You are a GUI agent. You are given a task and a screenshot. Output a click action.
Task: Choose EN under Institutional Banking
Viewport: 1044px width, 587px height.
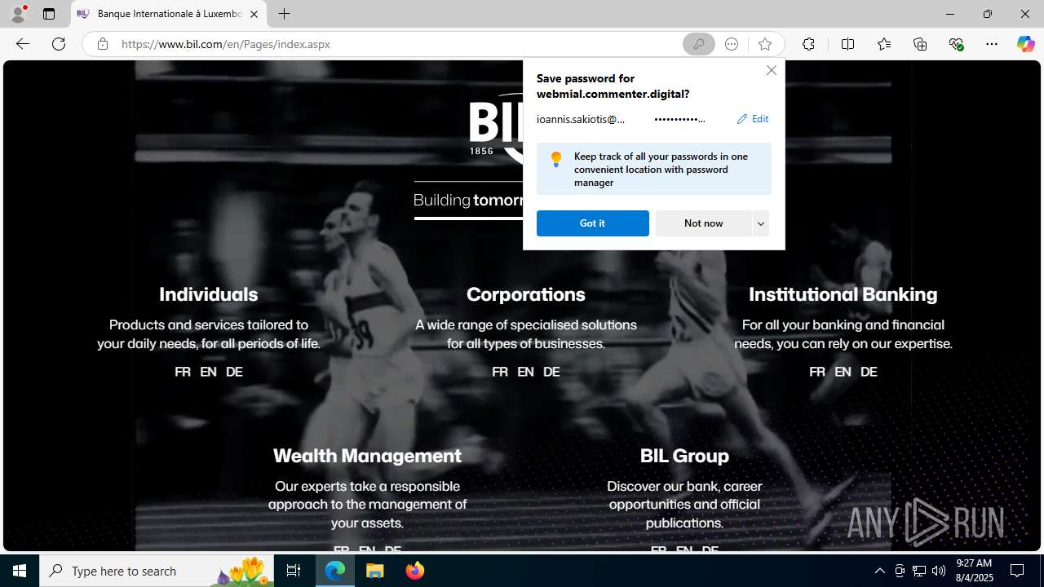pyautogui.click(x=843, y=372)
